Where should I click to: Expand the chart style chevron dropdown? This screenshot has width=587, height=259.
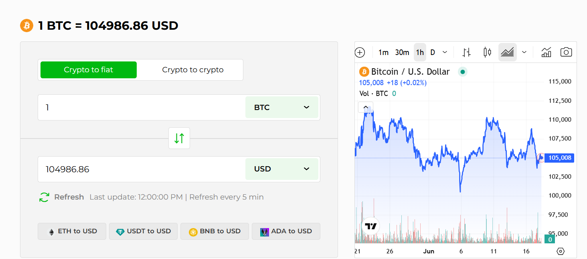click(524, 52)
